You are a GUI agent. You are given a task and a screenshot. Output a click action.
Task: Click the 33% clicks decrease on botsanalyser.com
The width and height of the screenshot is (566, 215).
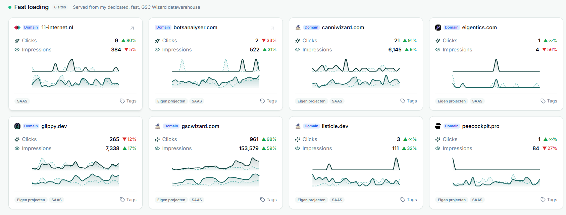click(269, 41)
